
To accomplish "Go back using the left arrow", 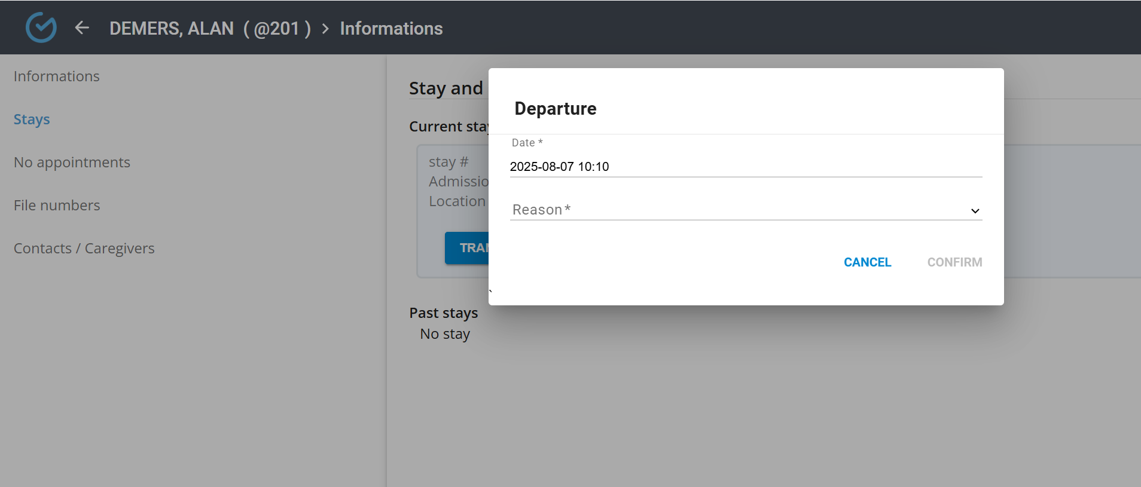I will pos(82,27).
